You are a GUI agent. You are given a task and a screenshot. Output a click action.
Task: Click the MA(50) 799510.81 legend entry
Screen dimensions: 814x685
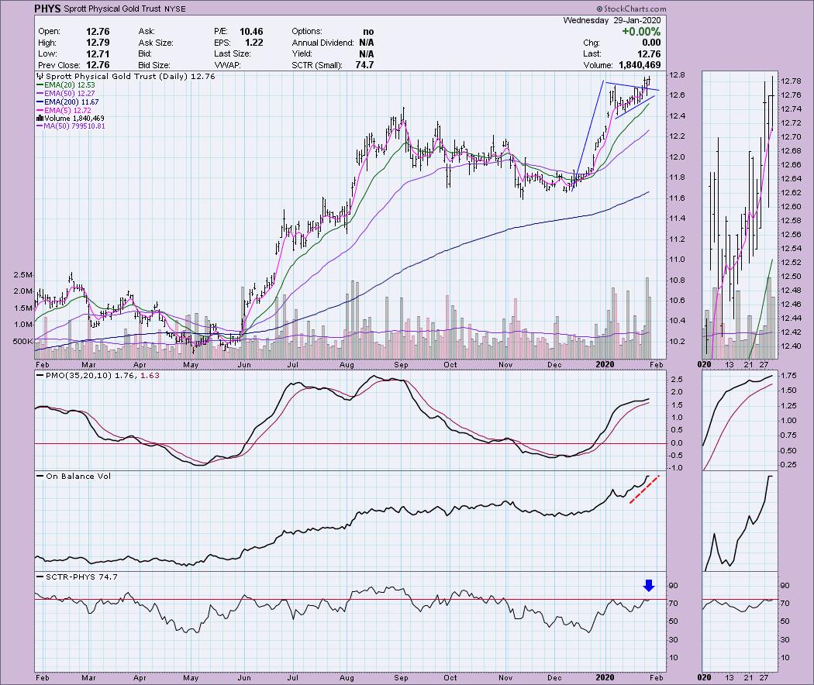(71, 126)
